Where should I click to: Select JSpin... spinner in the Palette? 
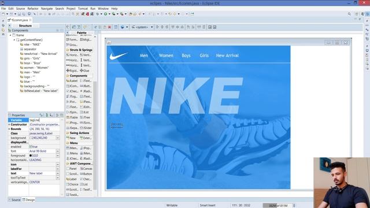coord(72,112)
